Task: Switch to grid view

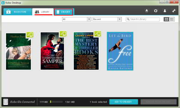Action: tap(166, 19)
